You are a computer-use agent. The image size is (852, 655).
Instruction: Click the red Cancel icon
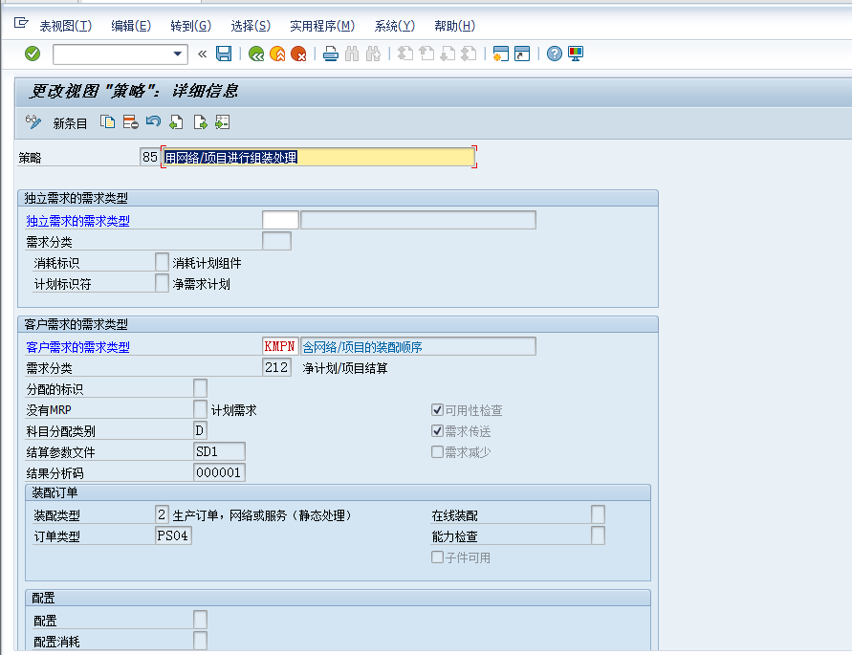pos(300,55)
